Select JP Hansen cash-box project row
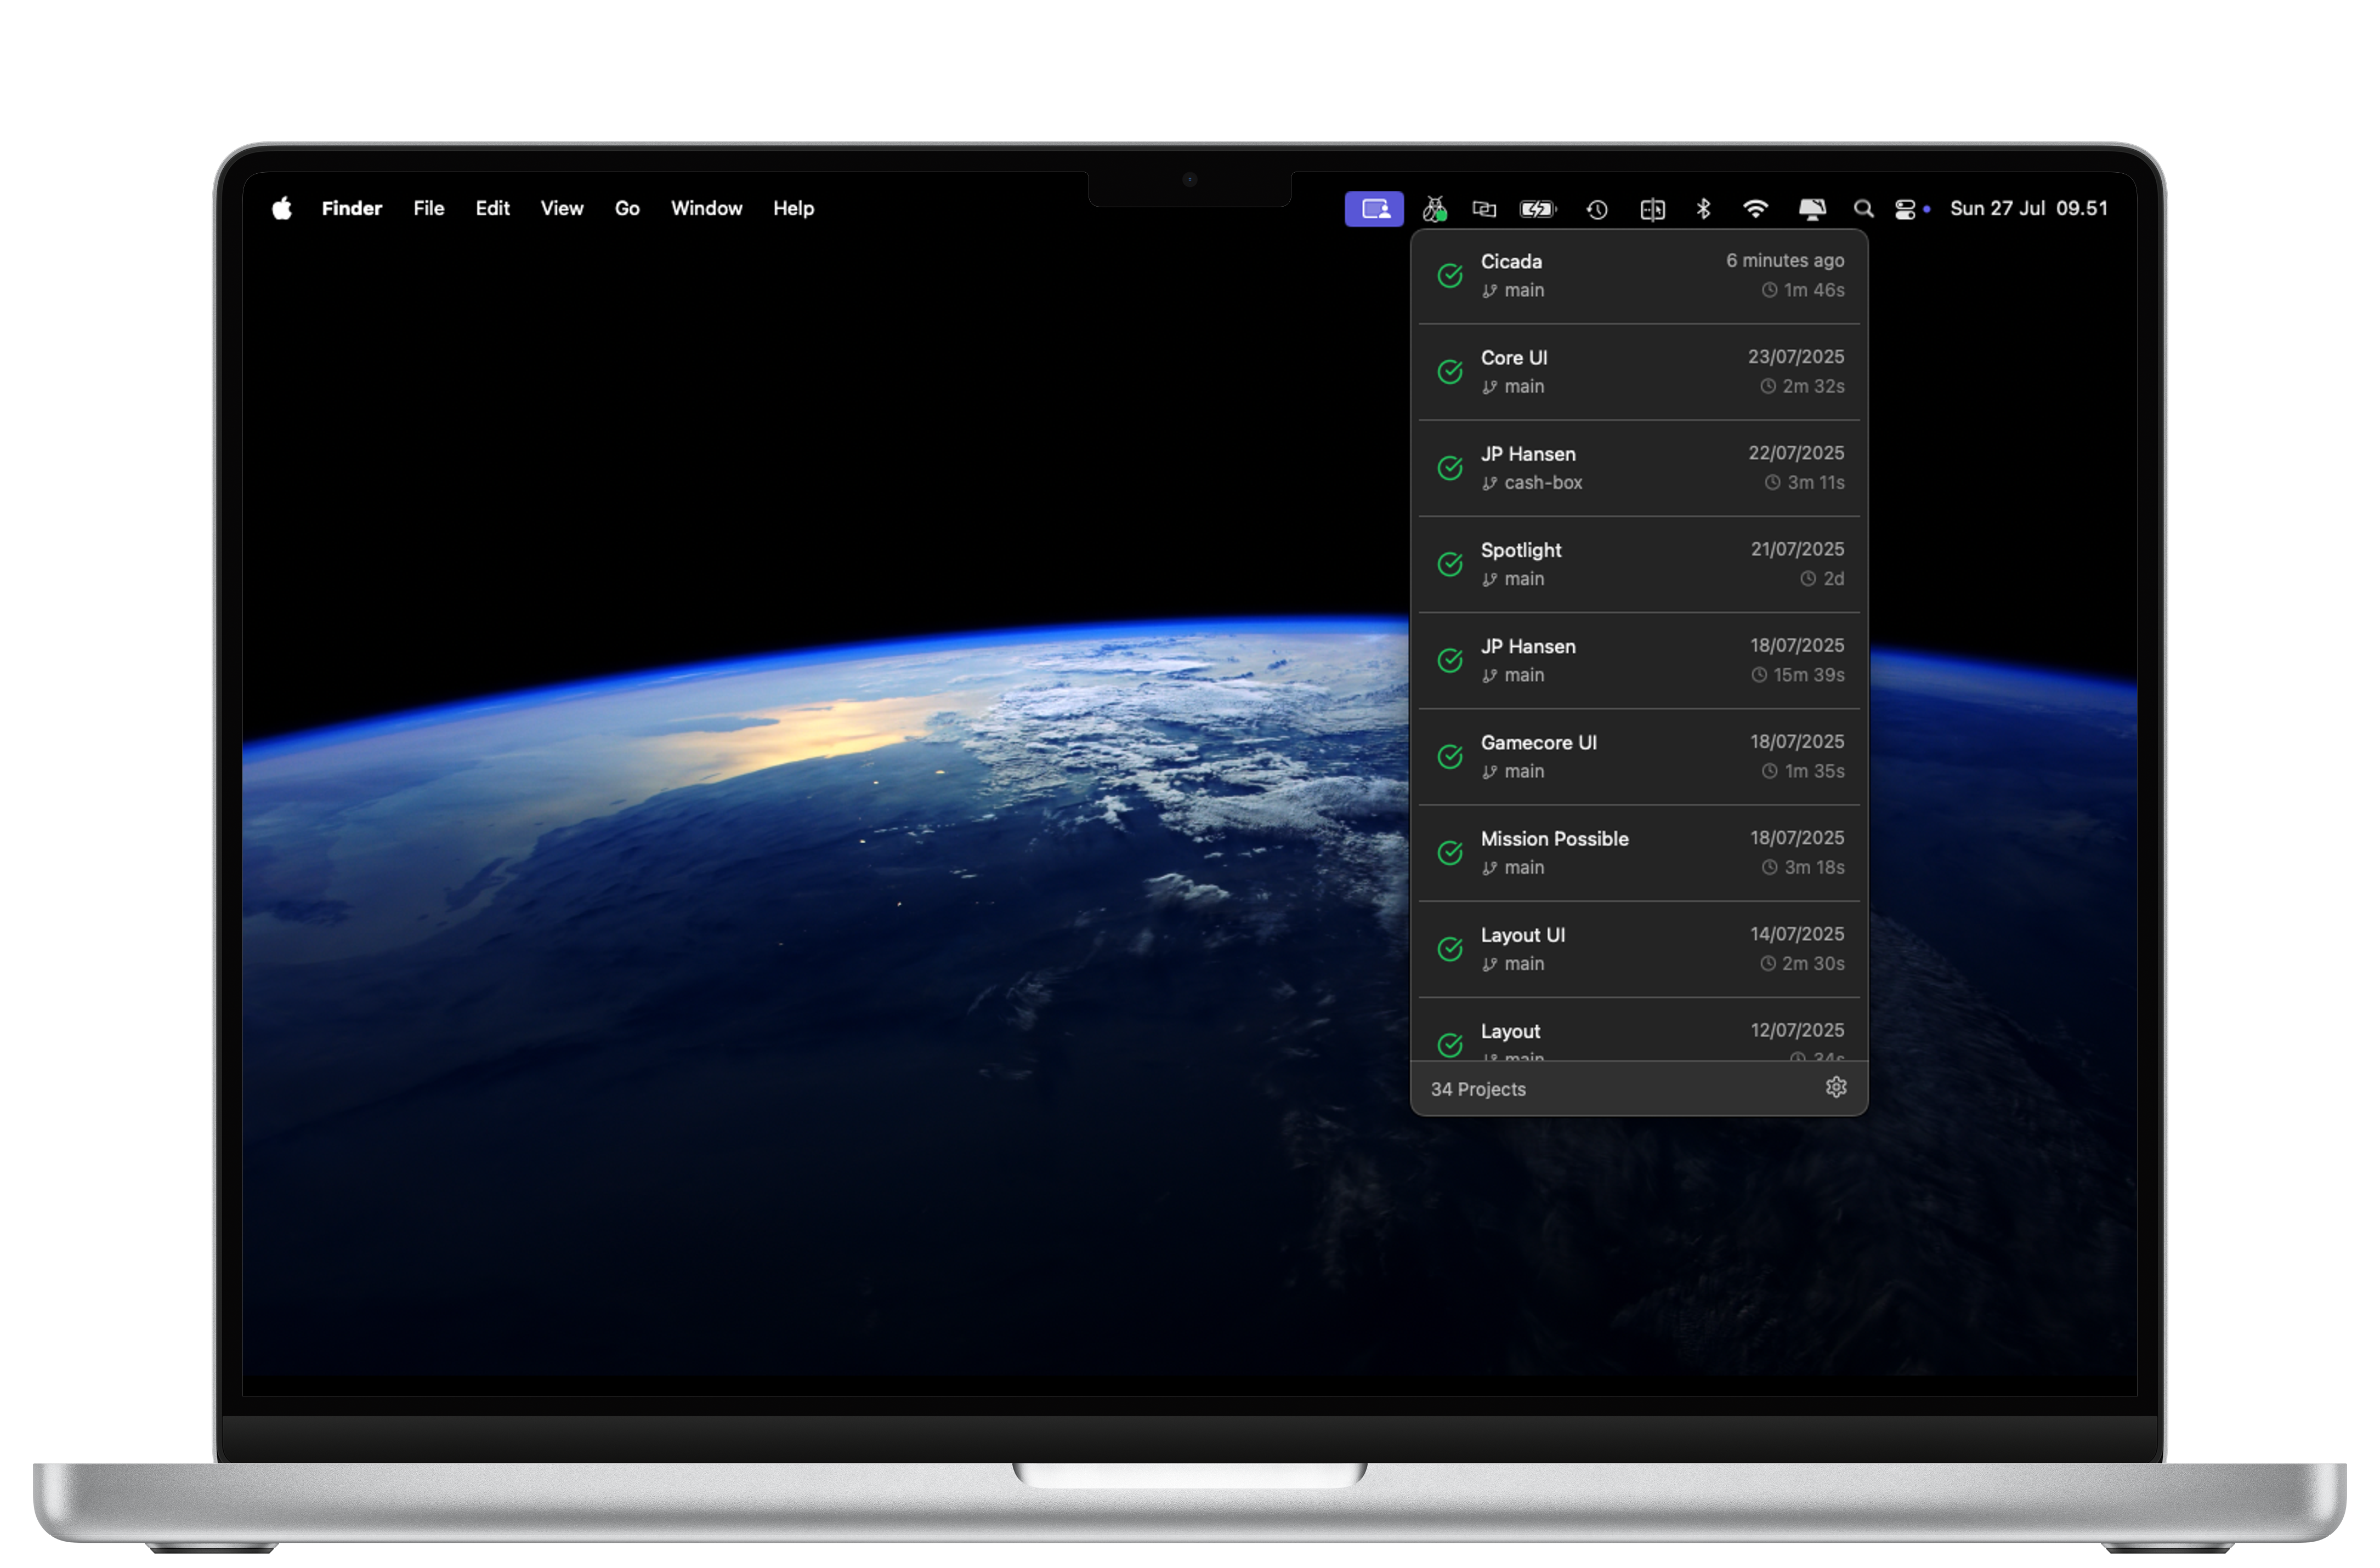Screen dimensions: 2380x1568 click(1640, 468)
